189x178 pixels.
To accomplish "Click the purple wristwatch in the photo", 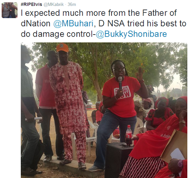I will [x=180, y=164].
